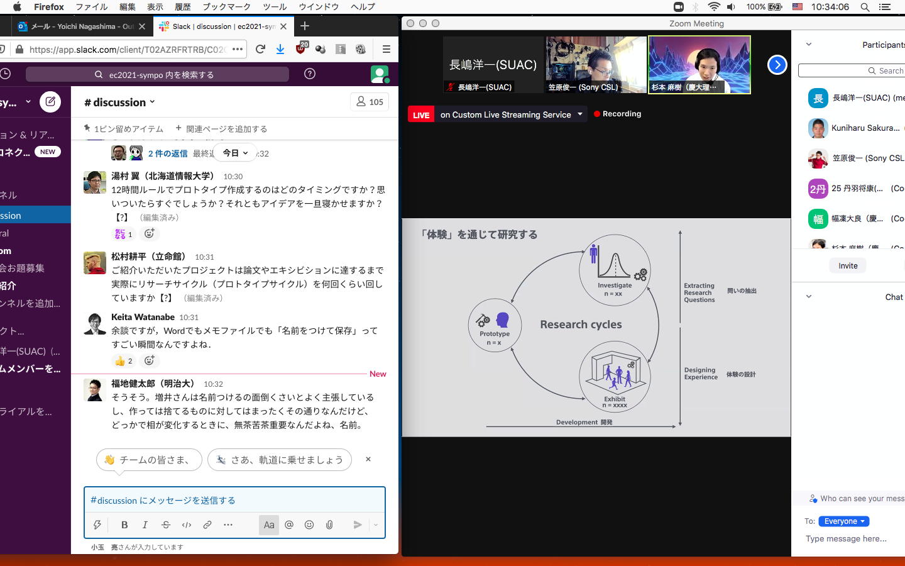Mention someone with the @ icon
This screenshot has width=905, height=566.
(289, 524)
